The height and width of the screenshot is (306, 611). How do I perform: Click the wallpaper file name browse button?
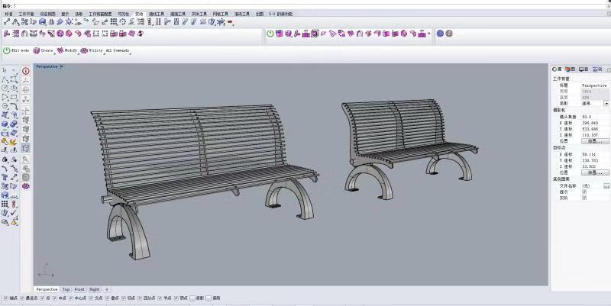click(x=606, y=186)
